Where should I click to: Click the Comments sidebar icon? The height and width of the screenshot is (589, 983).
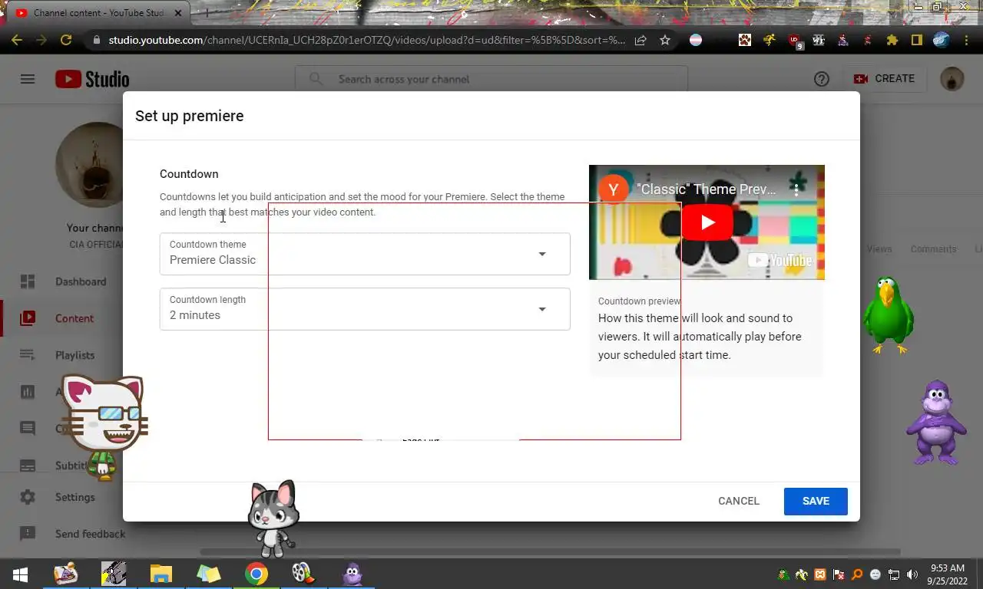point(28,429)
